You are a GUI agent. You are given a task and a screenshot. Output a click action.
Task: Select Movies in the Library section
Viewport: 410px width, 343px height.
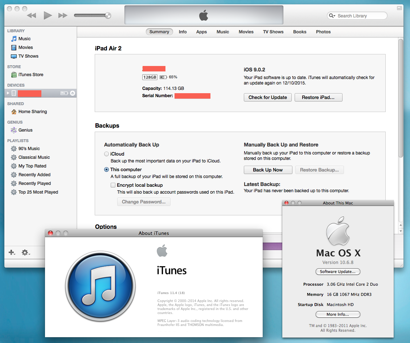click(25, 47)
